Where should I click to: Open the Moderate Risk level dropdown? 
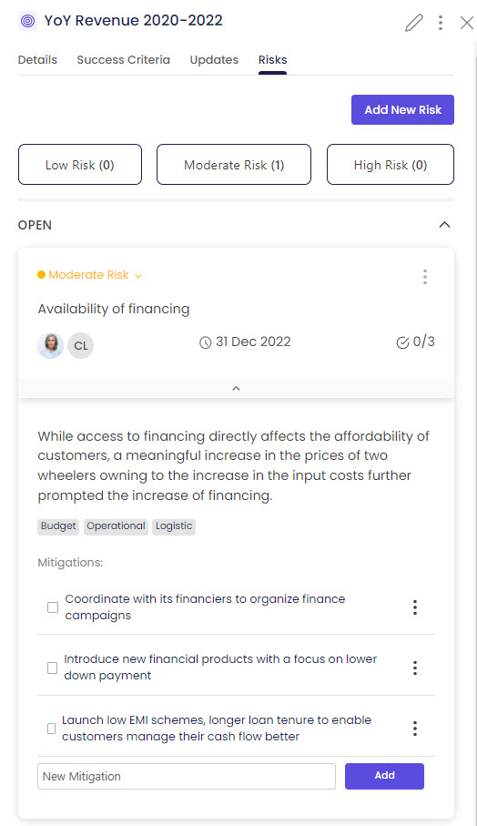pos(90,275)
